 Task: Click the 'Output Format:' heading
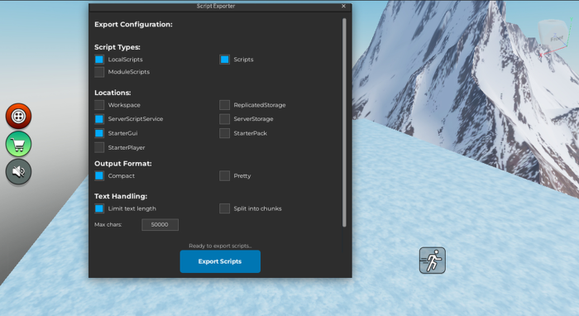[x=123, y=164]
